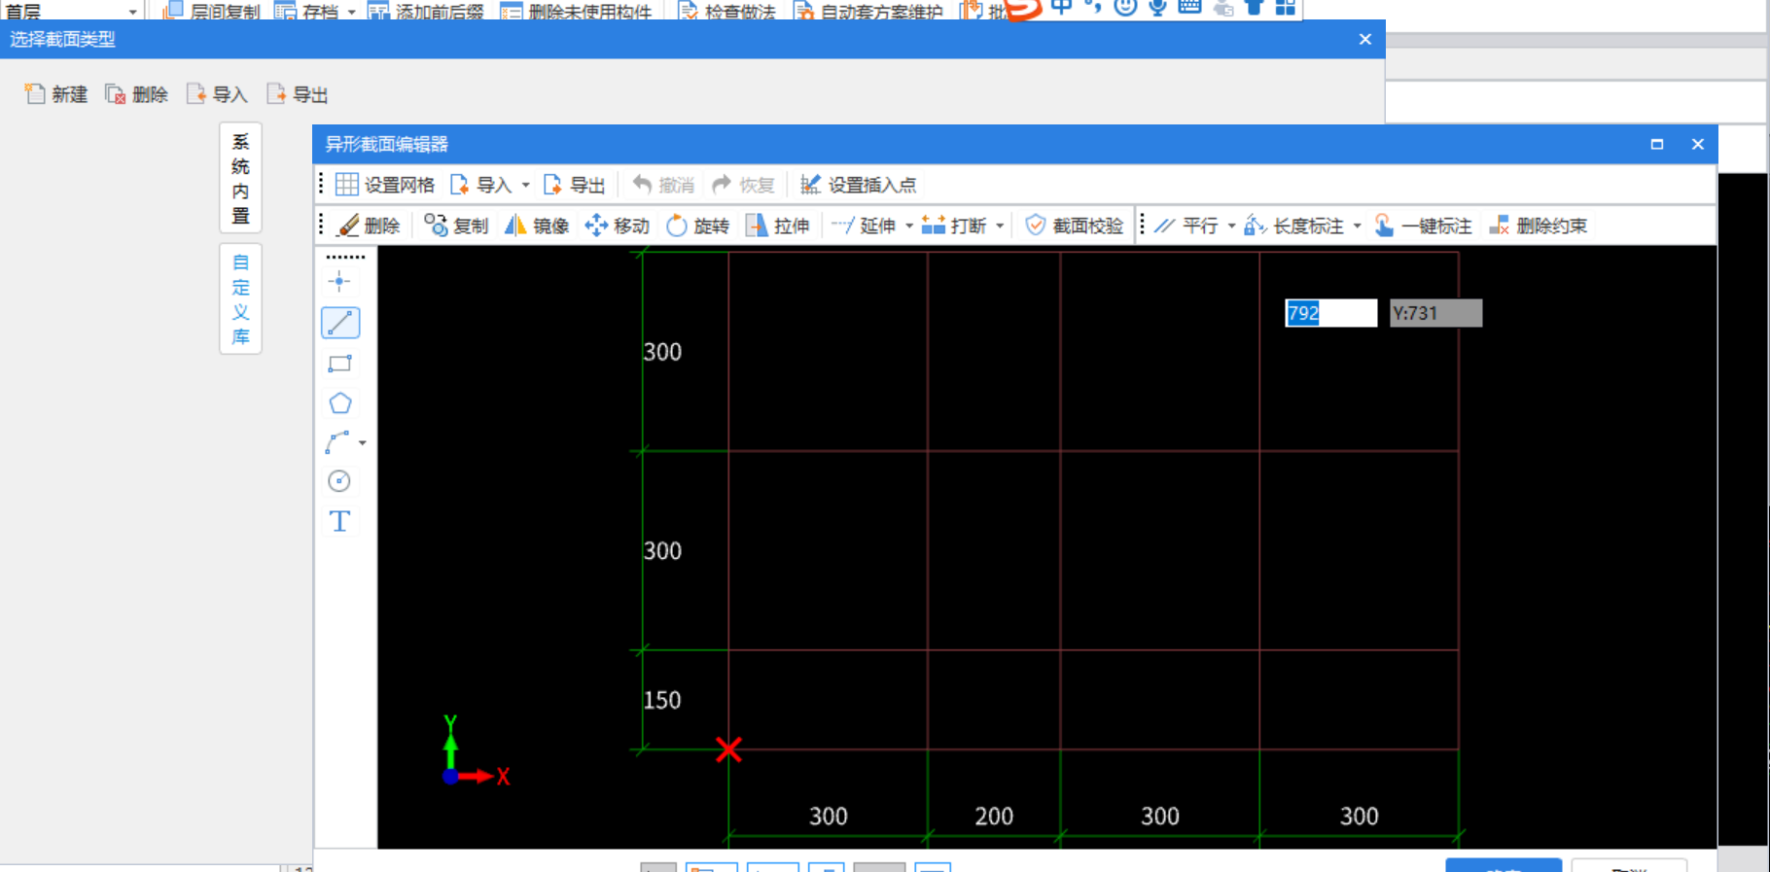
Task: Select the 移动 move tool
Action: [x=617, y=226]
